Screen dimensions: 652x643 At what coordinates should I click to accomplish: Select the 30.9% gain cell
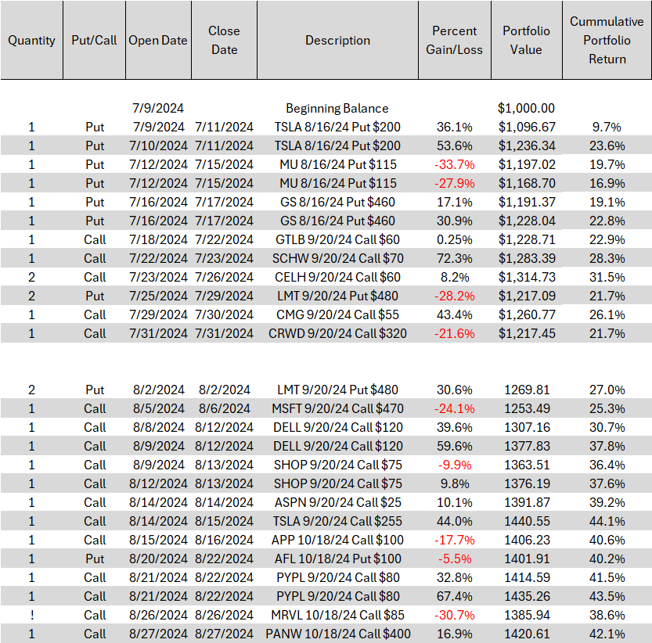tap(455, 221)
